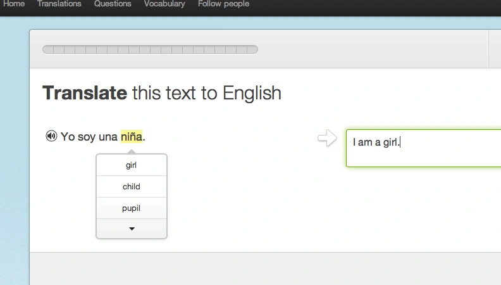Open Follow people page

click(223, 4)
